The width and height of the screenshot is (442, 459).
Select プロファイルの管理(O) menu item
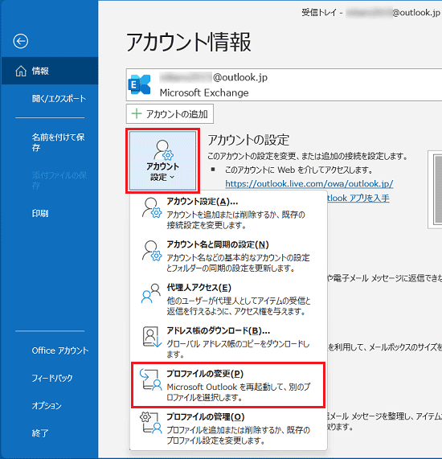click(228, 428)
